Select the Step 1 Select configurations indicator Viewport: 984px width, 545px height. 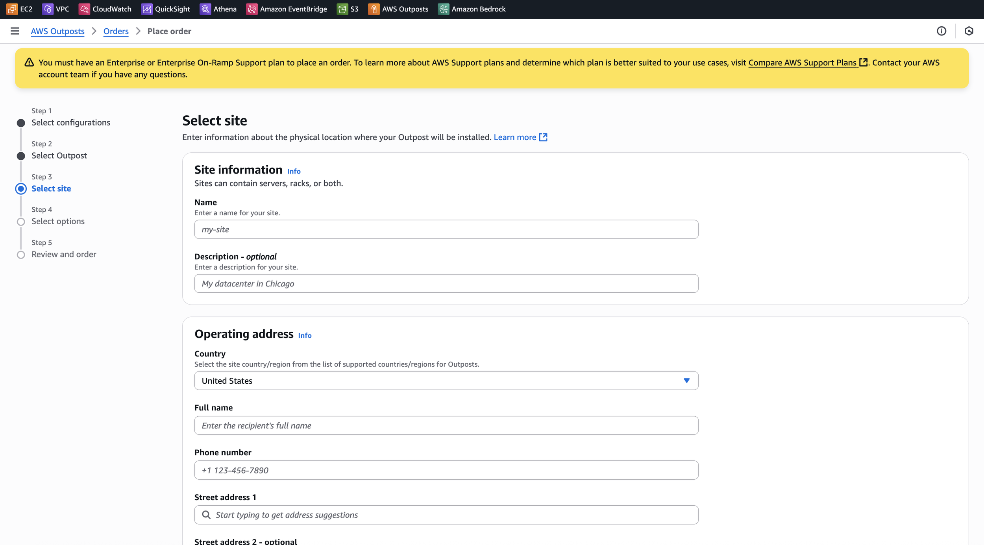(x=21, y=123)
